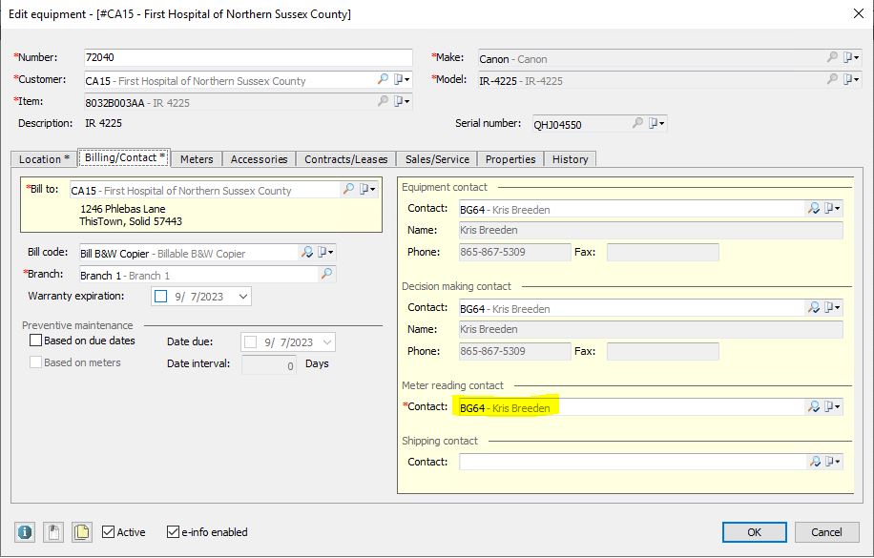The image size is (874, 558).
Task: Switch to Contracts/Leases tab
Action: [346, 159]
